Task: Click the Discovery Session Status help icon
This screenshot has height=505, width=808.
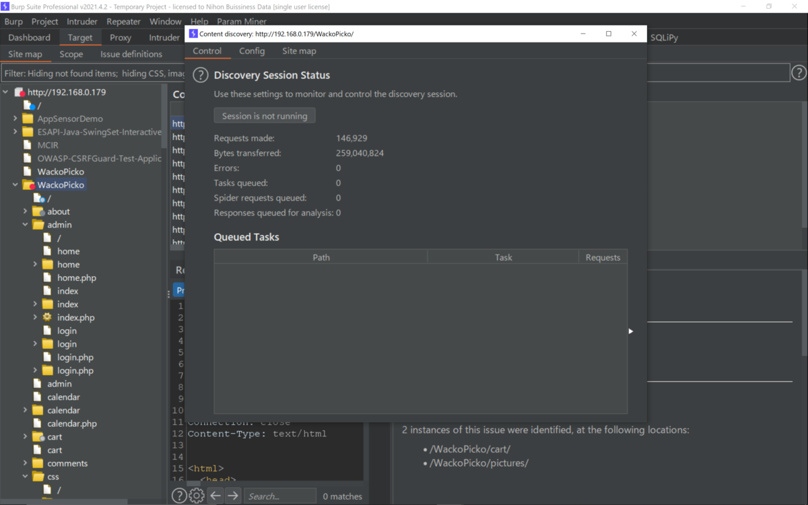Action: (x=201, y=75)
